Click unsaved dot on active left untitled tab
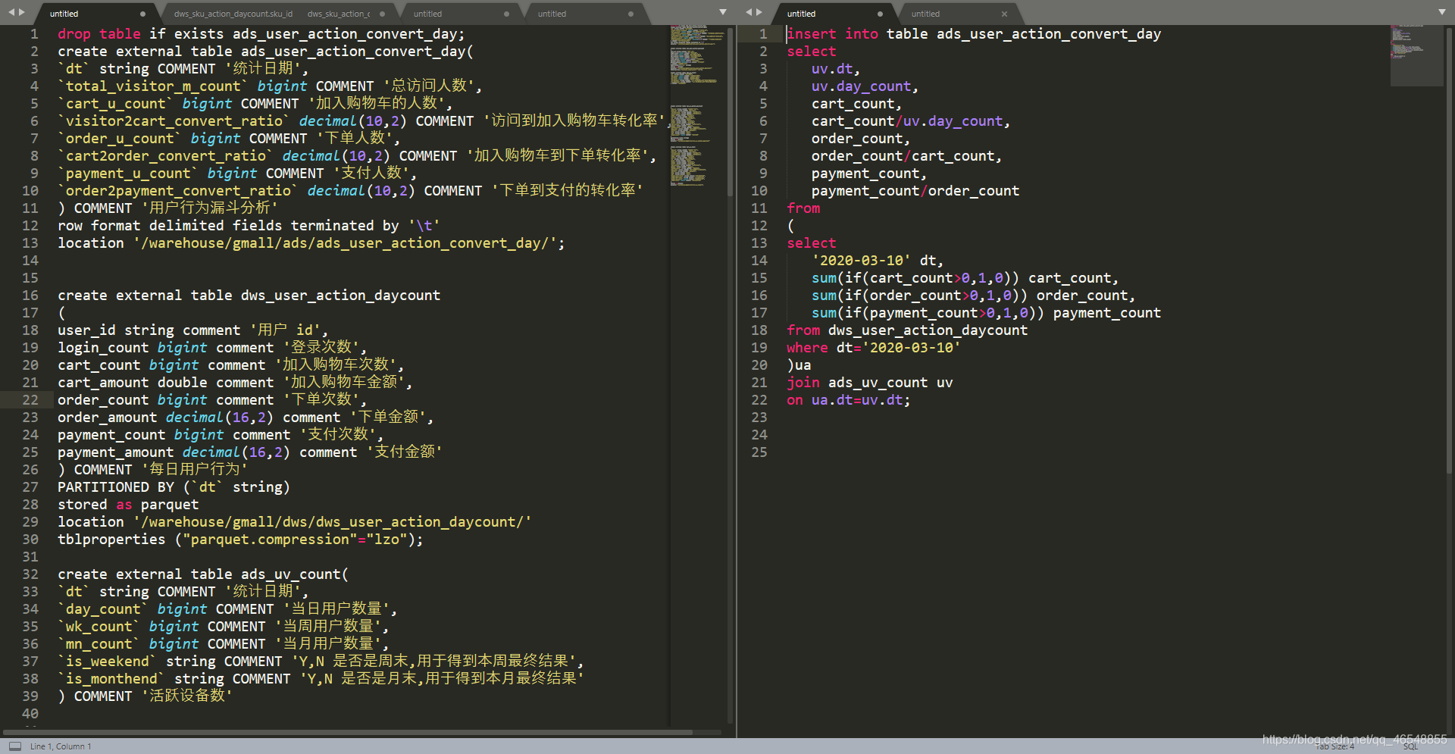Image resolution: width=1455 pixels, height=754 pixels. point(142,14)
